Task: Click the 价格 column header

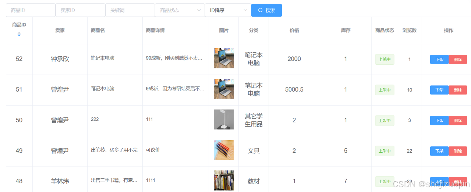Action: [x=294, y=31]
